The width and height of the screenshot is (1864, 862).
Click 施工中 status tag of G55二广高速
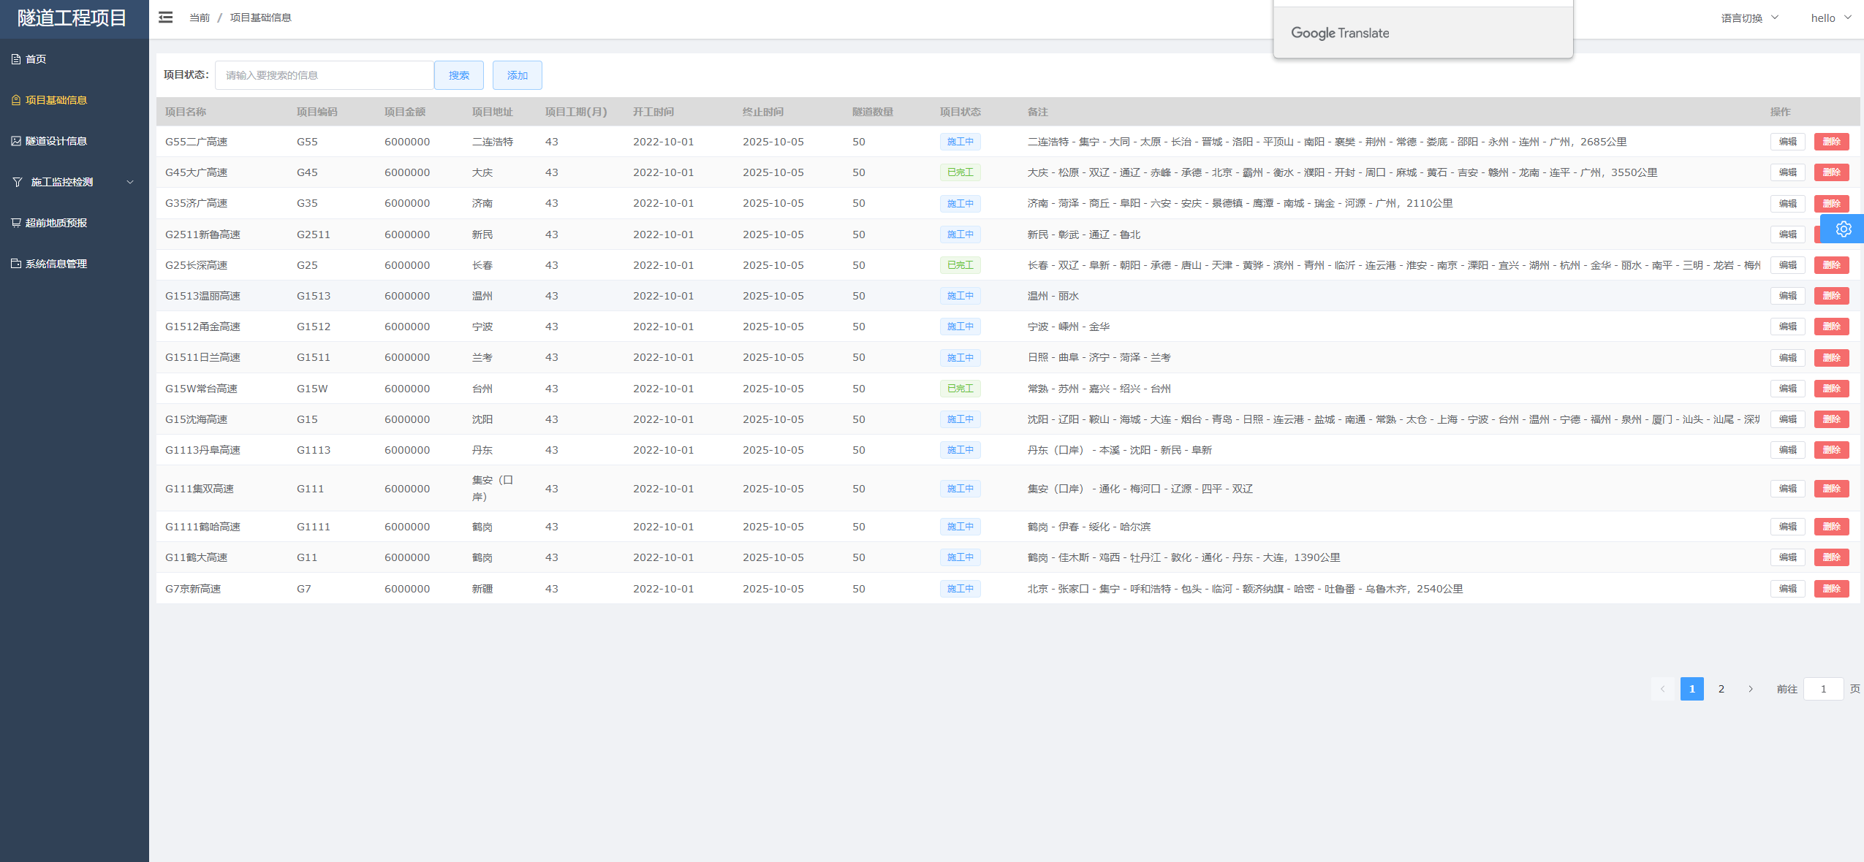coord(961,142)
